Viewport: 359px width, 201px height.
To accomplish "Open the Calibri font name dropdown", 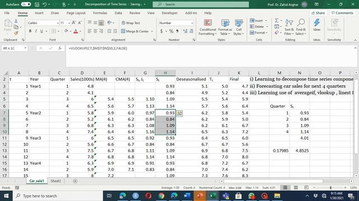I will click(x=58, y=23).
